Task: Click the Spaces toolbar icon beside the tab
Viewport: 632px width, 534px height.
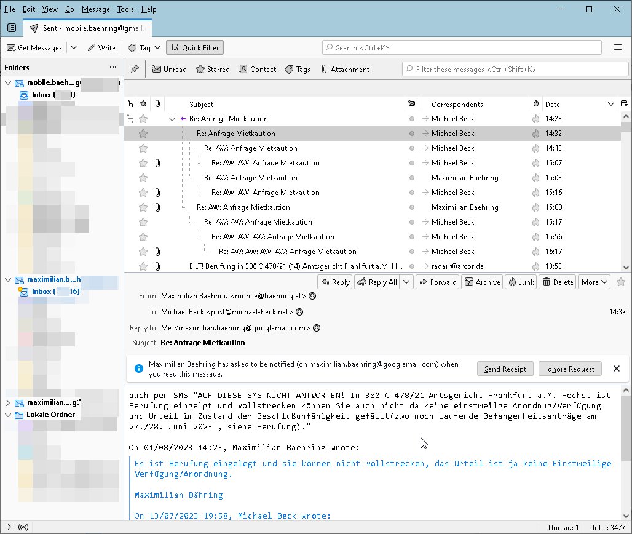Action: click(11, 28)
